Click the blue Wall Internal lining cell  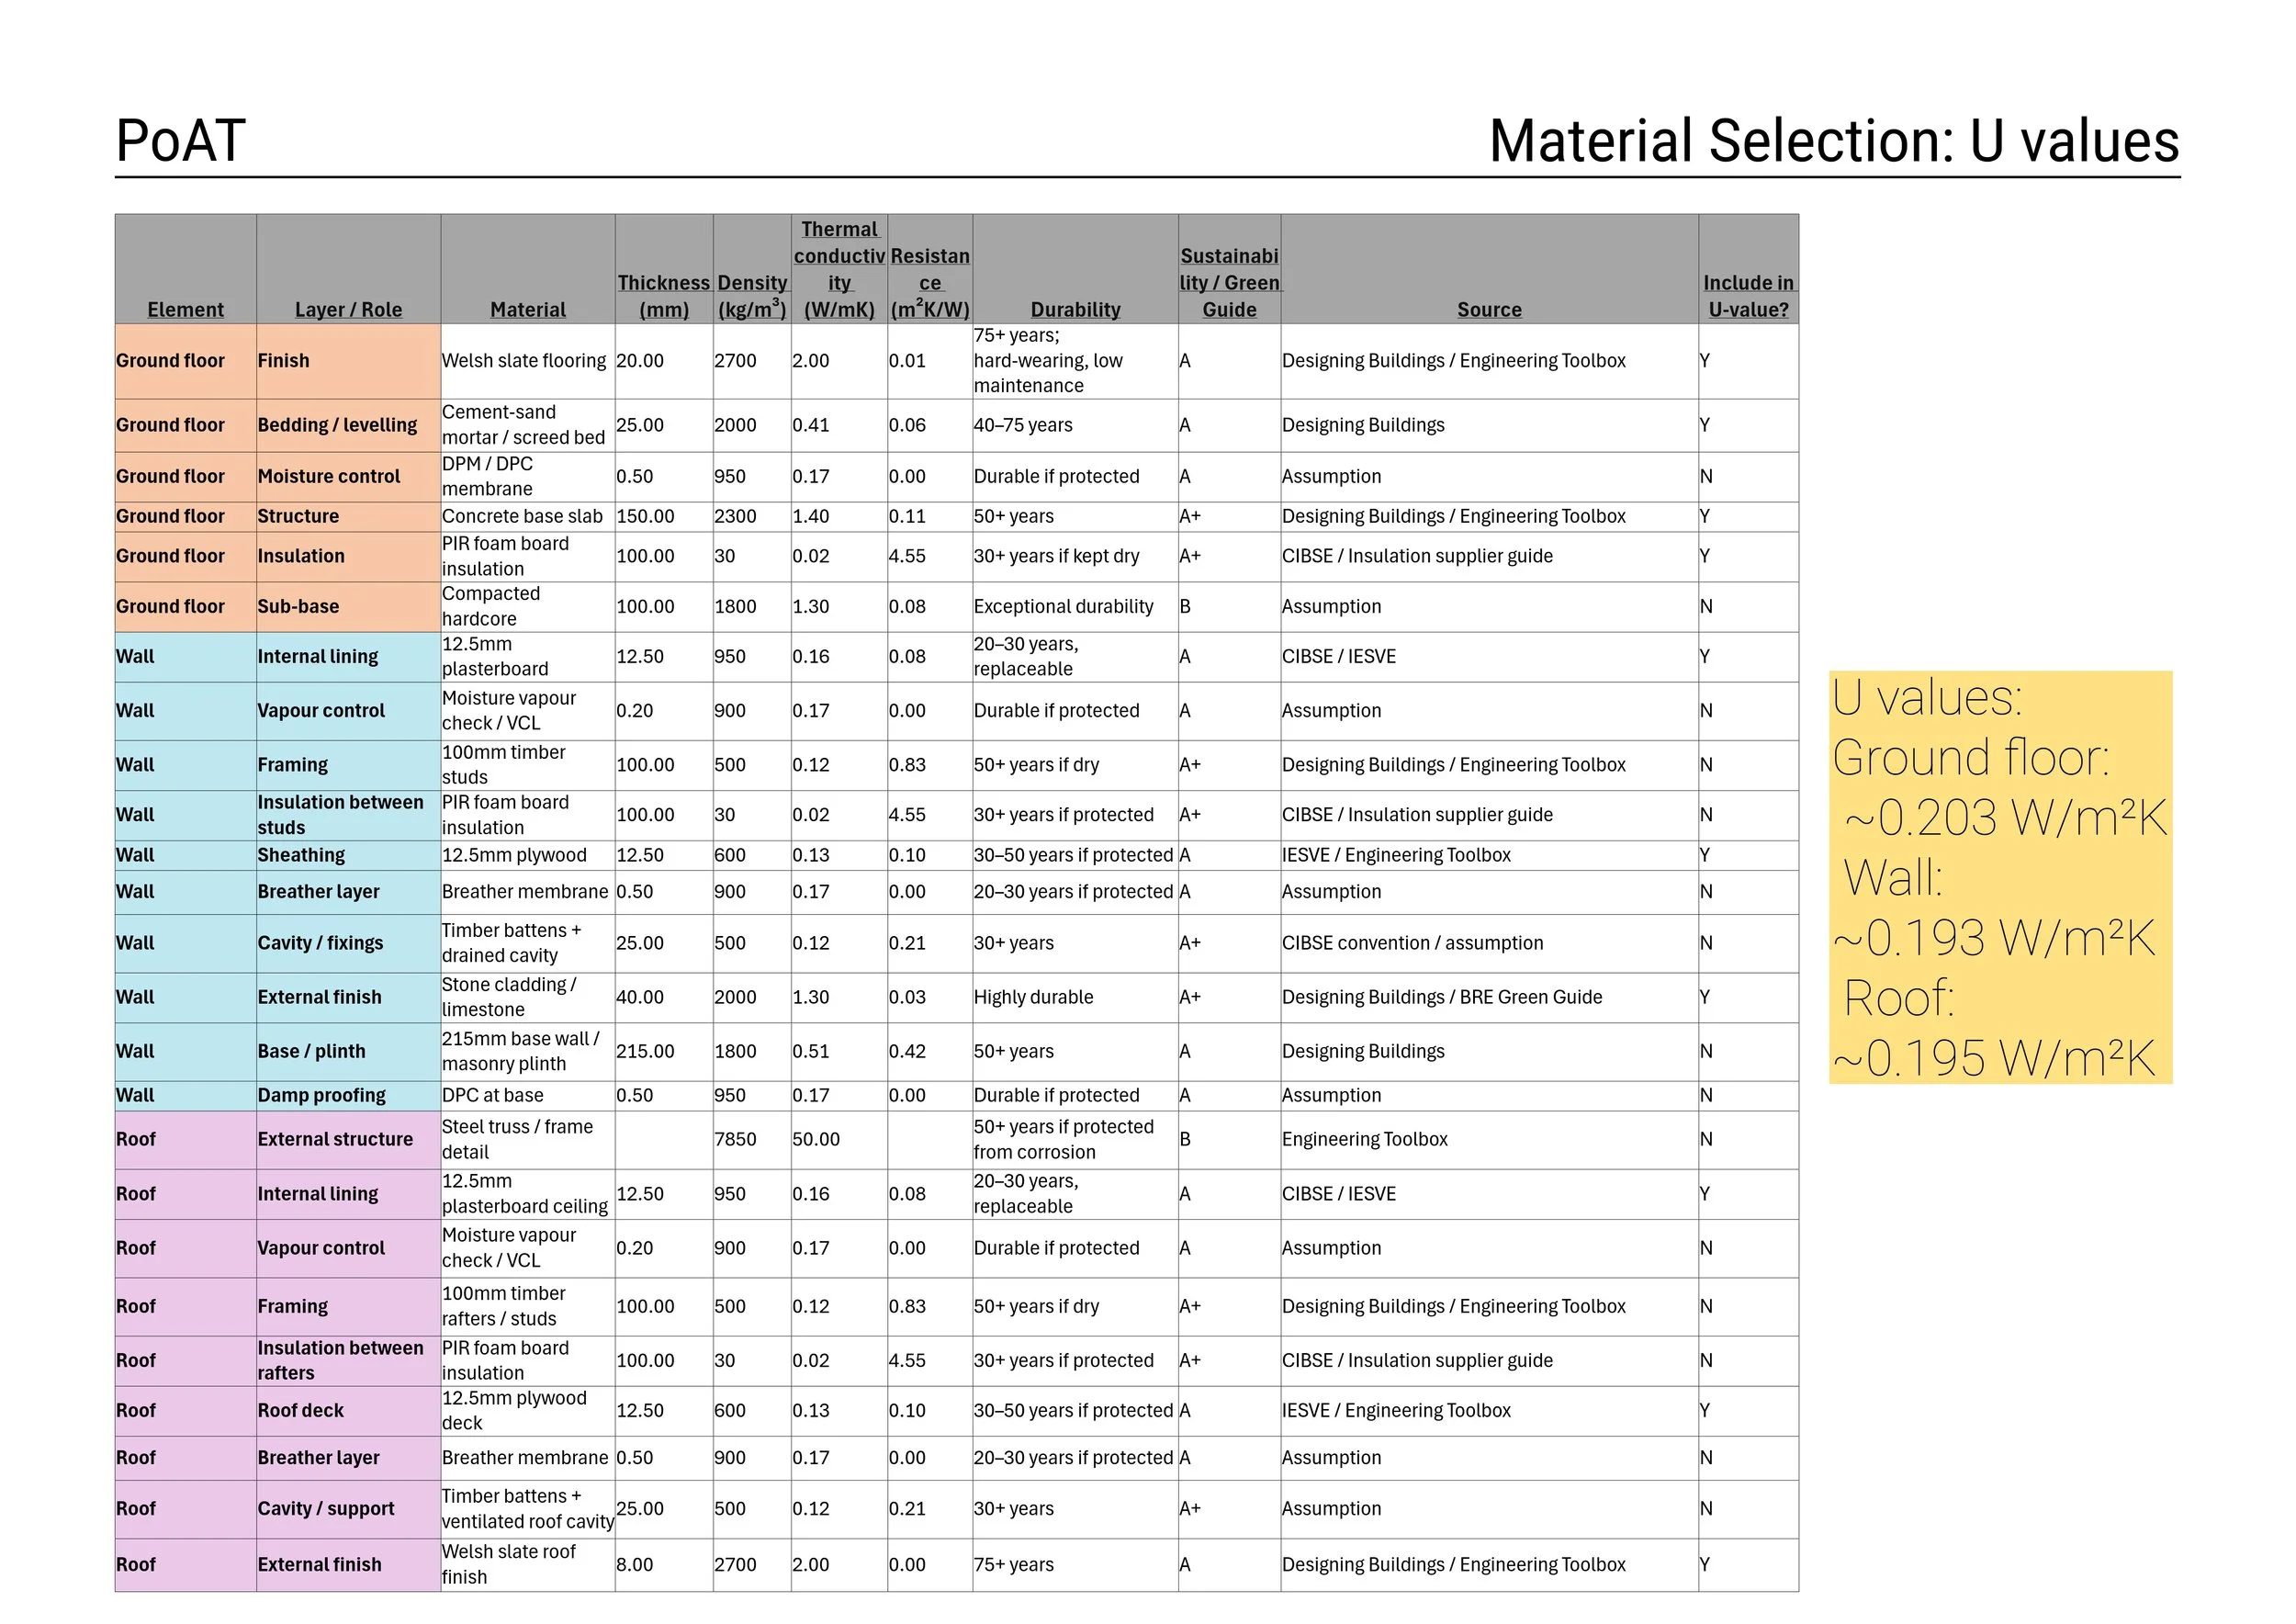(348, 657)
